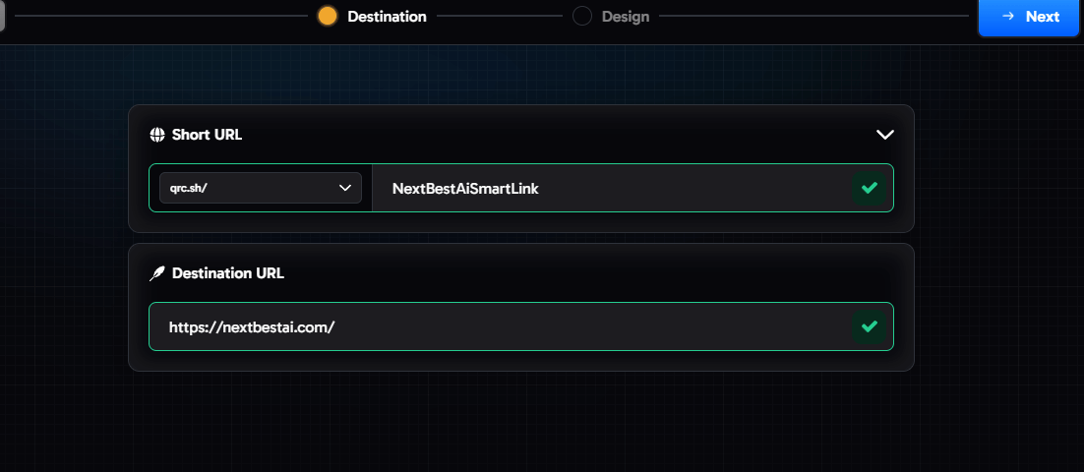Click the Destination URL heading text
Image resolution: width=1084 pixels, height=472 pixels.
228,273
